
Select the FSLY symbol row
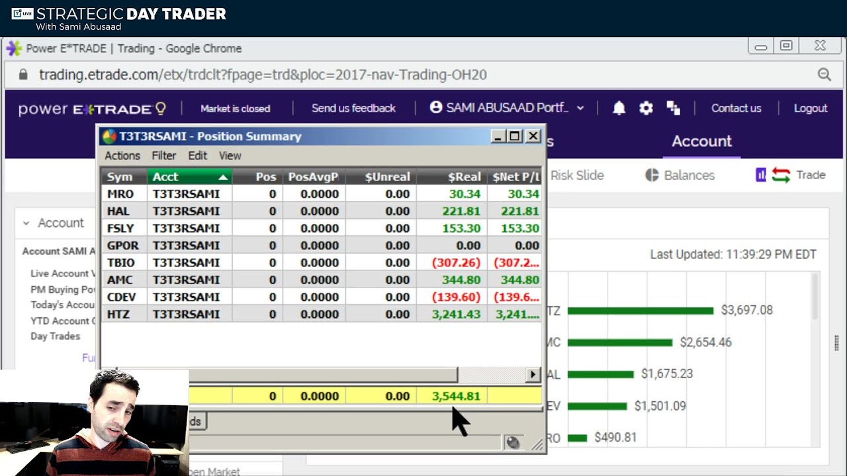(322, 228)
